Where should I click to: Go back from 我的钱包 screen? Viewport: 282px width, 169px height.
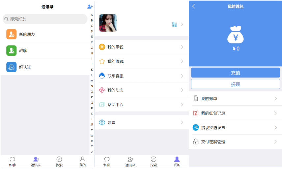point(194,6)
